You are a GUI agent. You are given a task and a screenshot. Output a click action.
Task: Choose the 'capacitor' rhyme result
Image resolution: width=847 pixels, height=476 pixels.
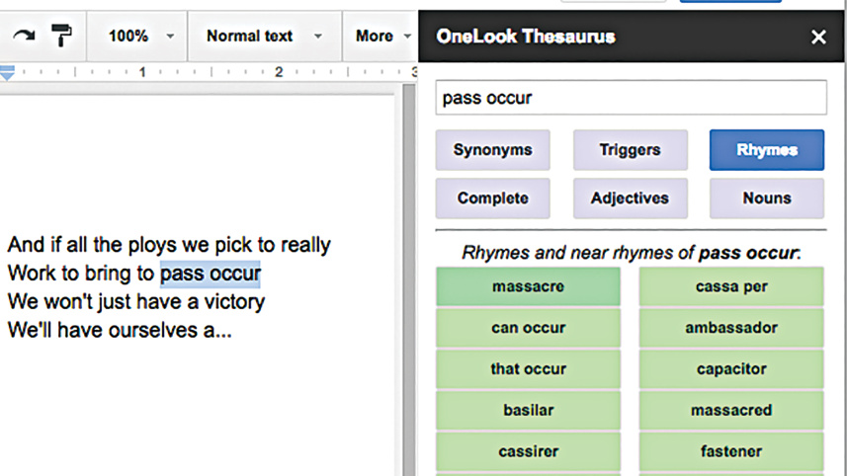tap(731, 369)
